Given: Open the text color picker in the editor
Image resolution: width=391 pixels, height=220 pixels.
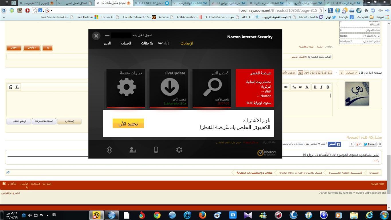Looking at the screenshot, I should pyautogui.click(x=307, y=87).
